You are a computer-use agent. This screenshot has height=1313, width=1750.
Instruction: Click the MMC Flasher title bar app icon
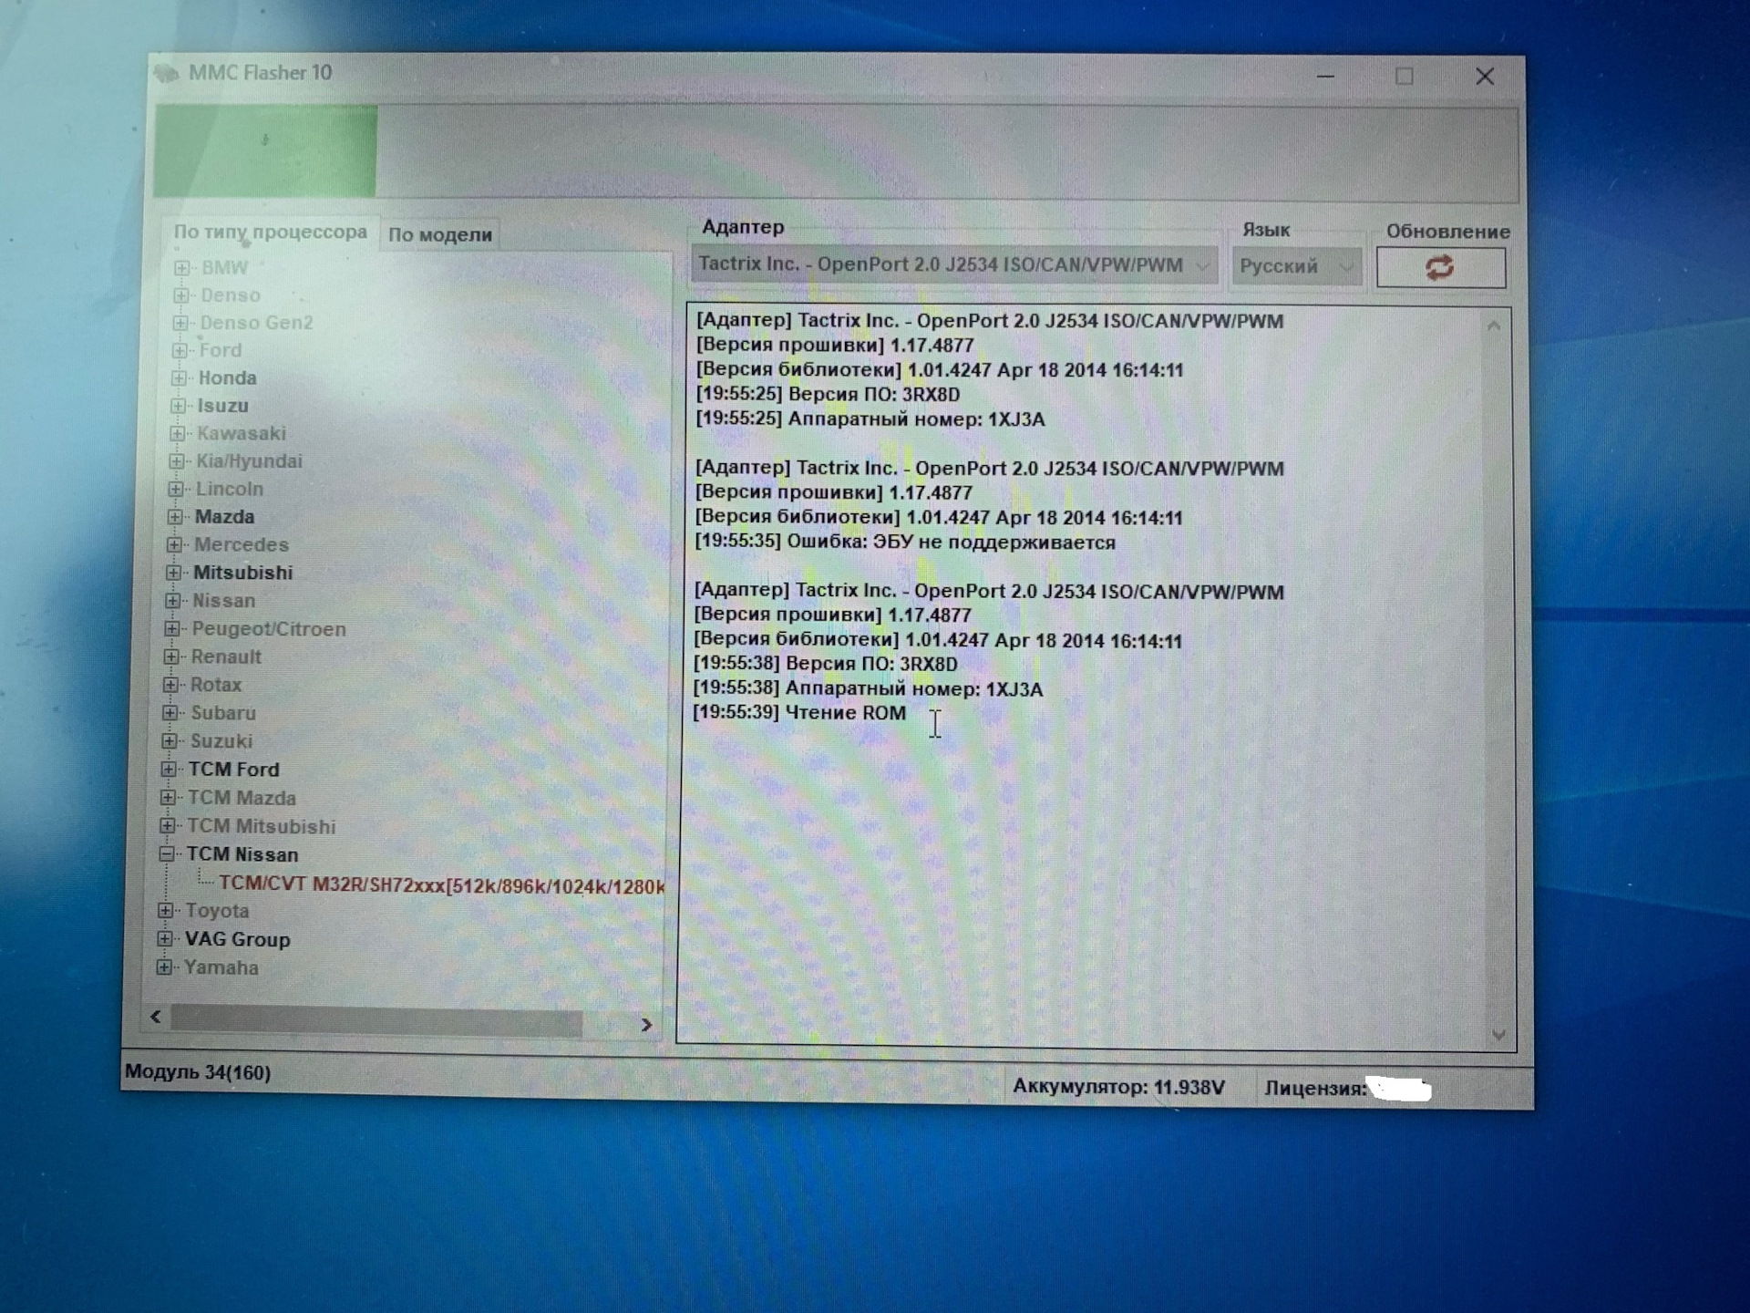point(166,73)
